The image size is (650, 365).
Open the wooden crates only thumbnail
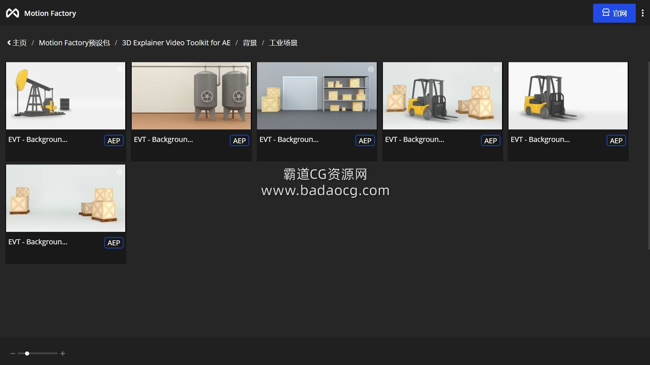(66, 198)
